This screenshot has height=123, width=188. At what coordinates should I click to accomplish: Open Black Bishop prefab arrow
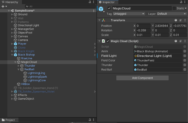pos(95,55)
